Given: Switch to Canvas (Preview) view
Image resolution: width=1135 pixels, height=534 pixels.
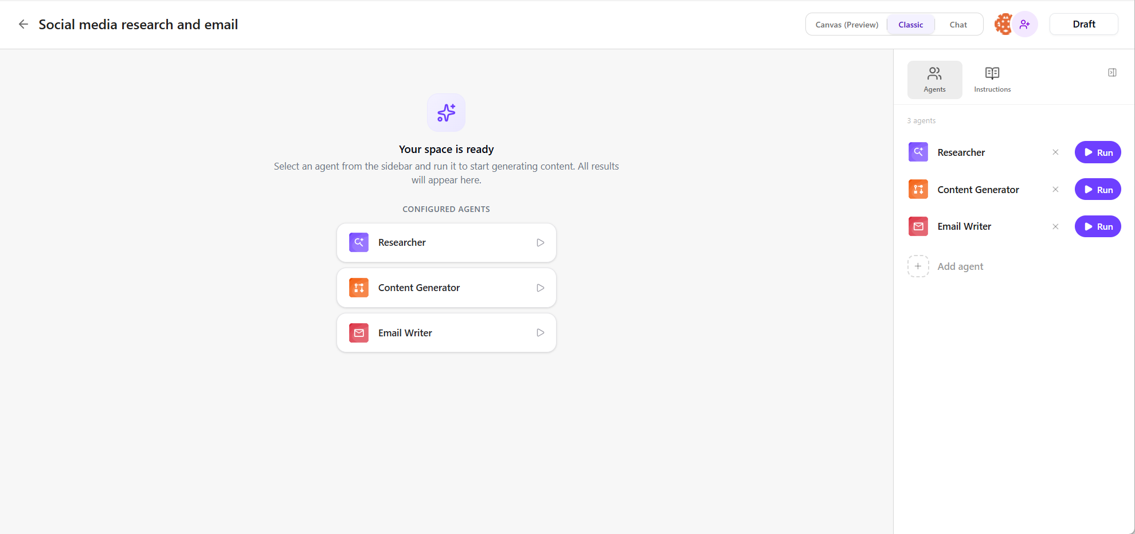Looking at the screenshot, I should click(847, 25).
